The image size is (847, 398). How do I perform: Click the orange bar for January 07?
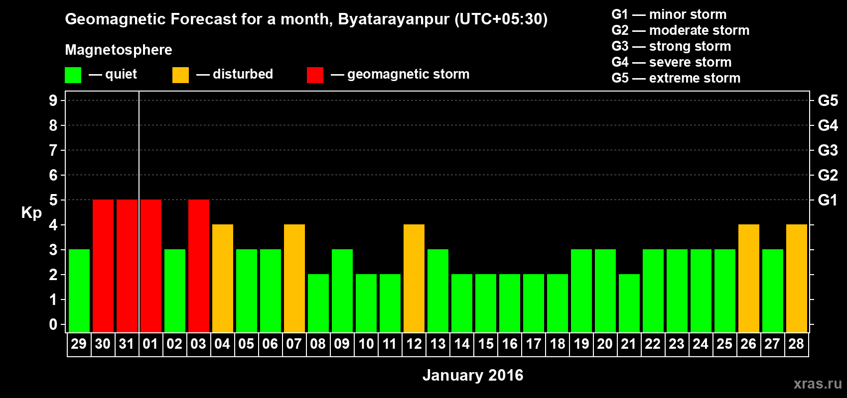[x=294, y=278]
